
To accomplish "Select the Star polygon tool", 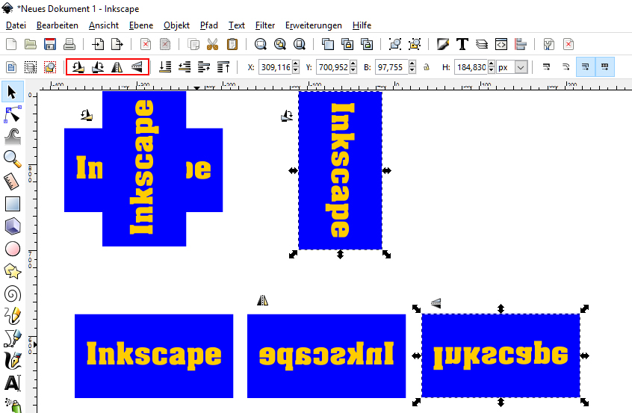I will 12,271.
